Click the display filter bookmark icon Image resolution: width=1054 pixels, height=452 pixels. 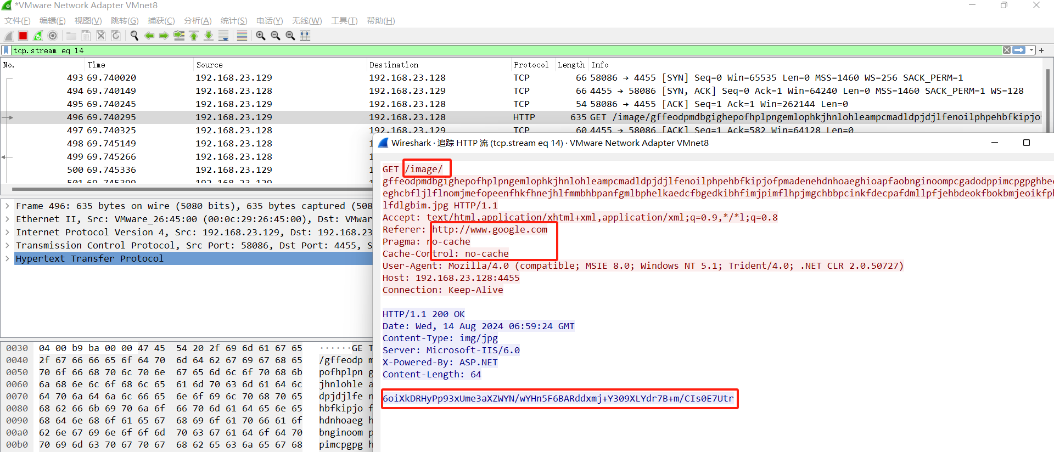[x=7, y=50]
